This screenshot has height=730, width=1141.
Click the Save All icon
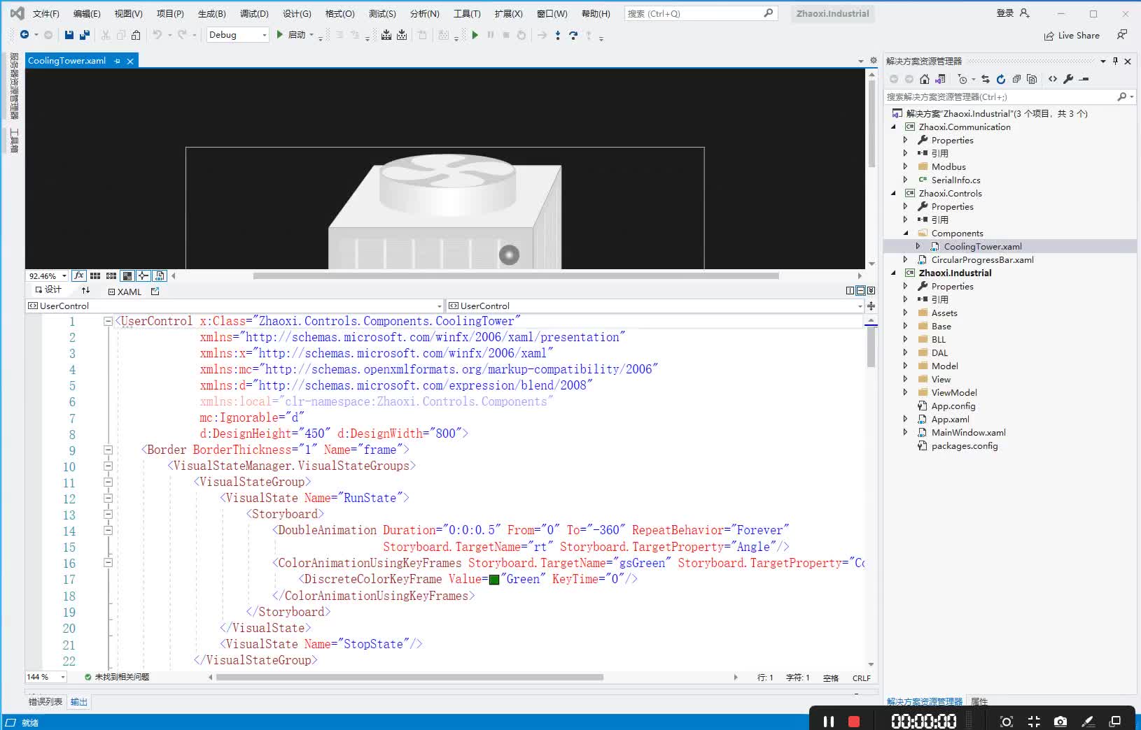85,35
